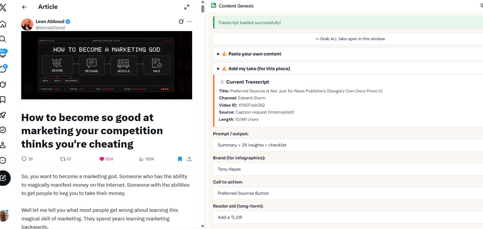Click the compose post button in sidebar
483x229 pixels.
pyautogui.click(x=4, y=178)
